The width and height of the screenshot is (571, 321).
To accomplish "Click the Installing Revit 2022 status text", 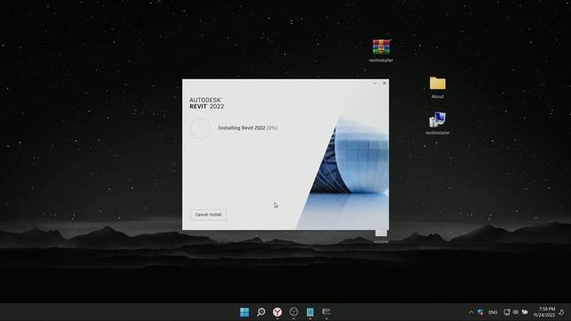I will 248,128.
